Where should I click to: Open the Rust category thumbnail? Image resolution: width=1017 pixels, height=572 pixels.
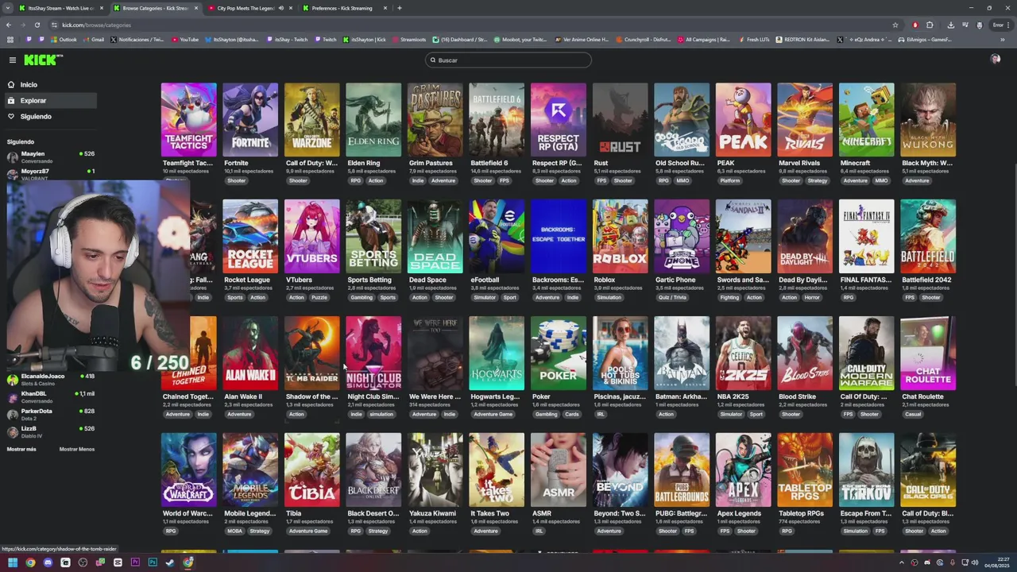(620, 119)
